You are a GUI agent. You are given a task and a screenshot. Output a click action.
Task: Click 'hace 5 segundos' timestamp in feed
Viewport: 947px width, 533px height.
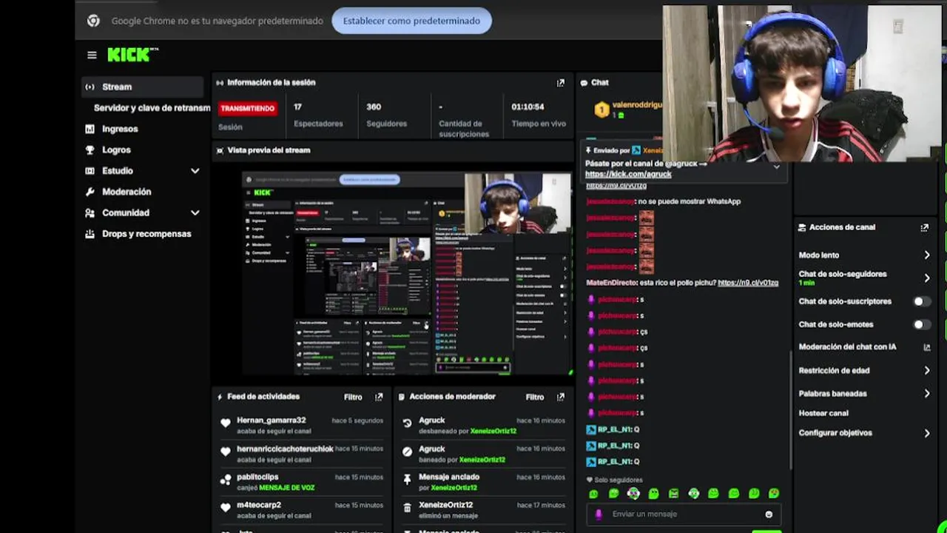357,420
